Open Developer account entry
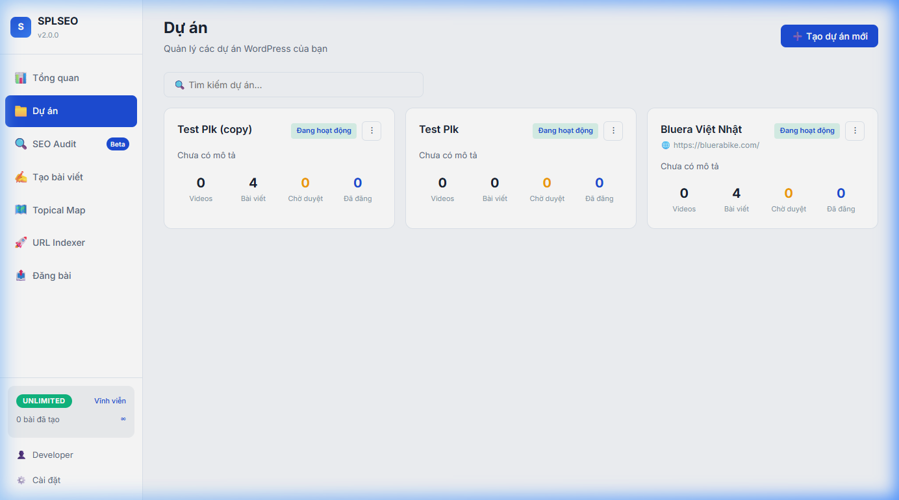Screen dimensions: 899x500 click(x=71, y=455)
